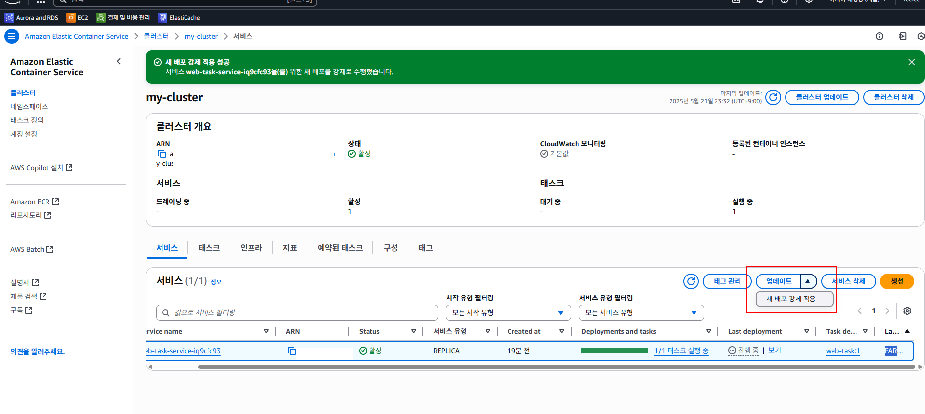Sort by Last deployment column arrow

[807, 332]
